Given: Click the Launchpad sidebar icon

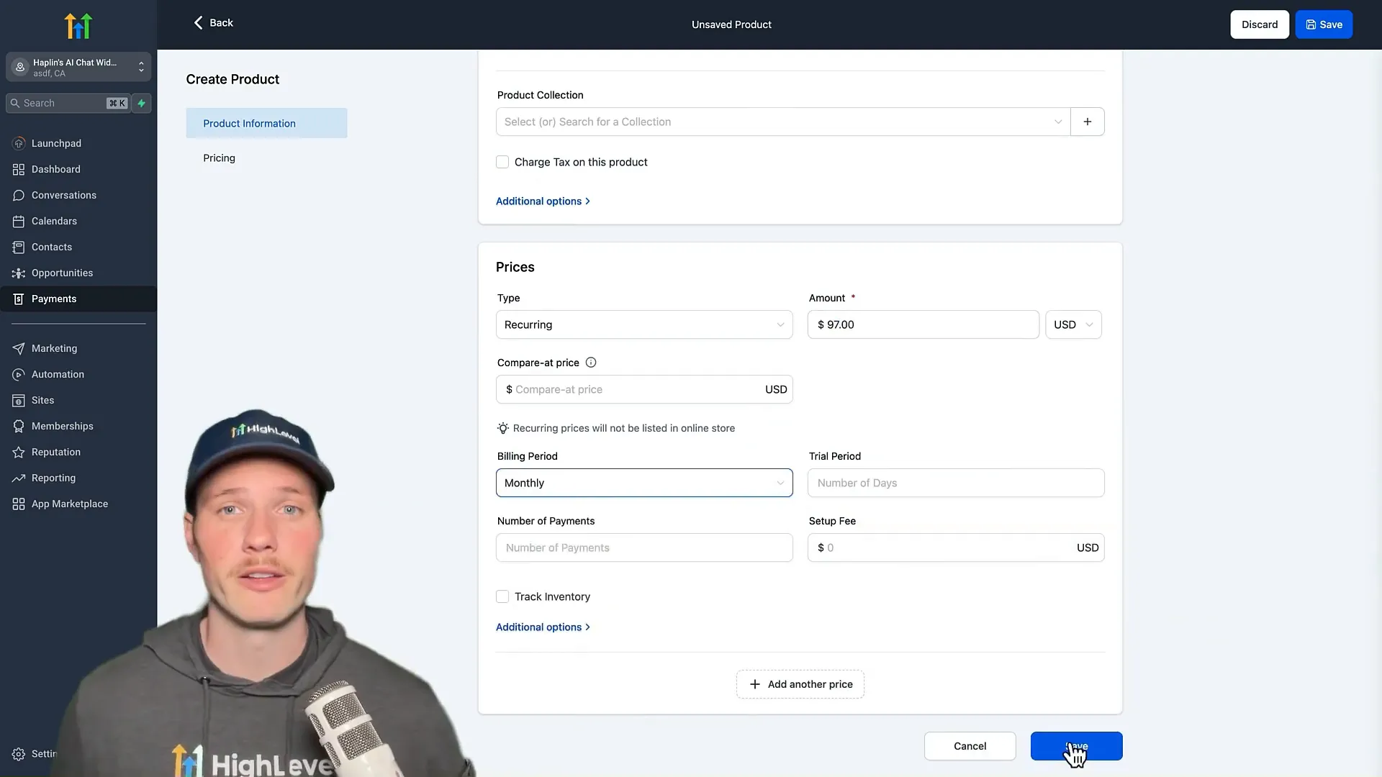Looking at the screenshot, I should [x=19, y=143].
